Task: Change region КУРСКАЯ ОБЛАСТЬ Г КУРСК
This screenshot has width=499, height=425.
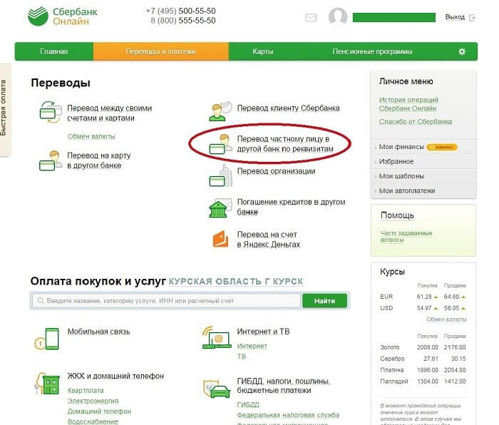Action: (236, 282)
